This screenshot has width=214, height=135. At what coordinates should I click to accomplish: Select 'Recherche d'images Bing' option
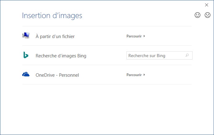point(61,56)
